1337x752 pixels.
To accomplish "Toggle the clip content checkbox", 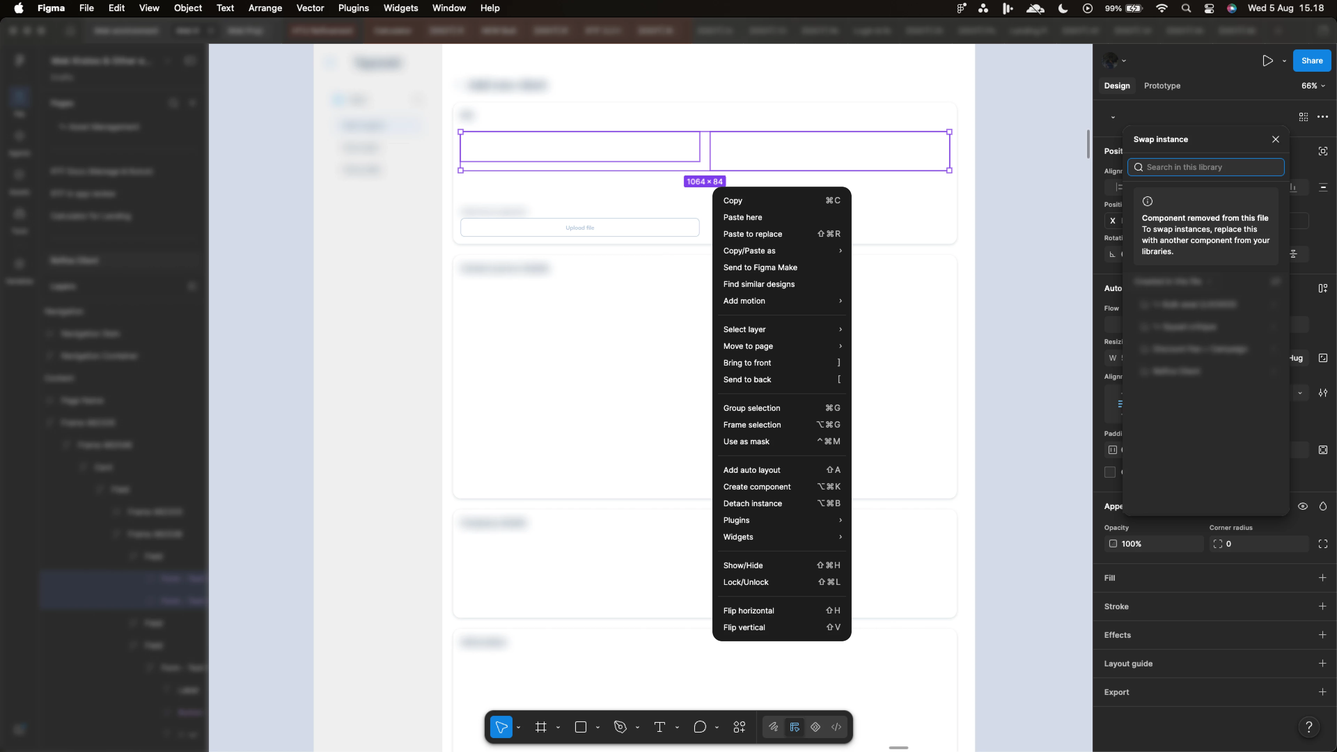I will [1110, 472].
